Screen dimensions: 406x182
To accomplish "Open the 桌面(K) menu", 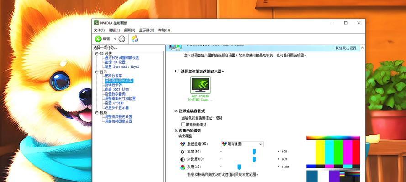I will point(129,30).
